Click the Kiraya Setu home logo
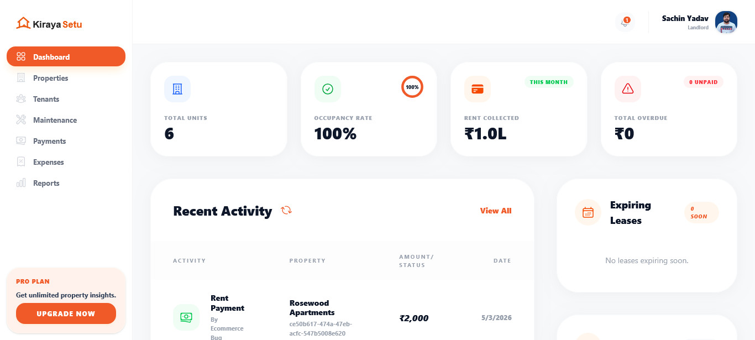Screen dimensions: 755x340 [x=48, y=23]
